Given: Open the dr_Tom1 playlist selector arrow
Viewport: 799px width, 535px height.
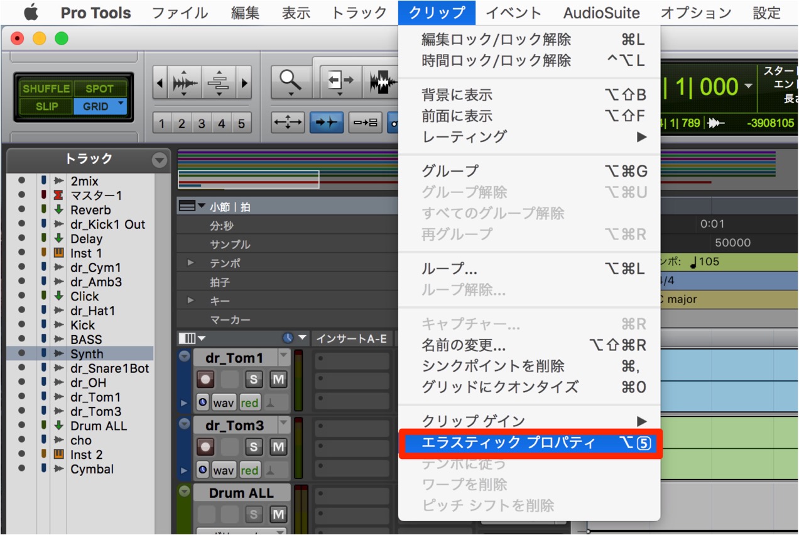Looking at the screenshot, I should click(285, 357).
